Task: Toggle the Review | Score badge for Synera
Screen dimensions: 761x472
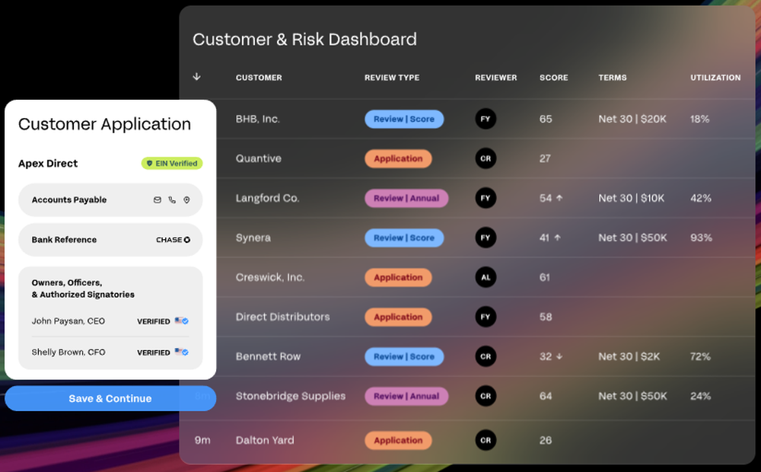Action: pyautogui.click(x=404, y=238)
